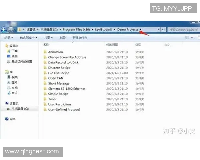Expand the arrow after Demo Projects breadcrumb
200x160 pixels.
(x=141, y=30)
